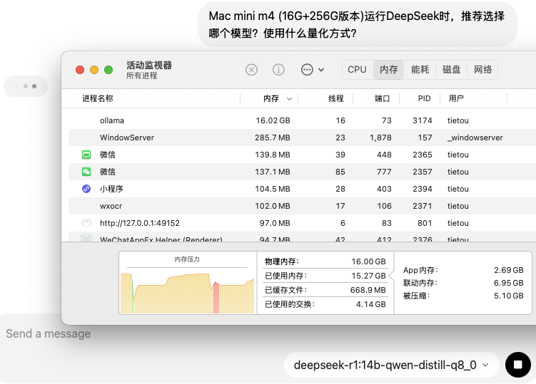
Task: Sort by 端口 ports column
Action: coord(382,98)
